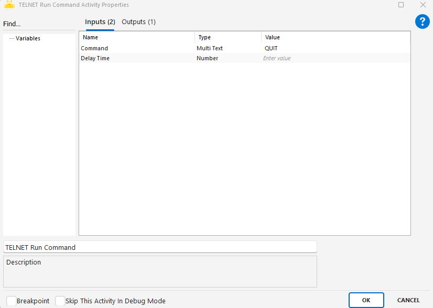The image size is (433, 308).
Task: Click the TELNET Run Command name field
Action: click(160, 247)
